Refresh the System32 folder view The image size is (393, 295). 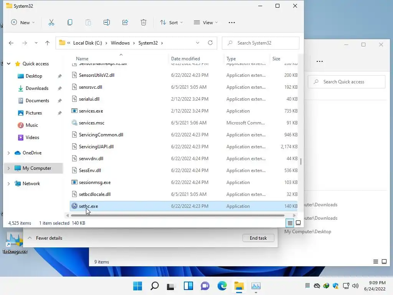pos(210,43)
